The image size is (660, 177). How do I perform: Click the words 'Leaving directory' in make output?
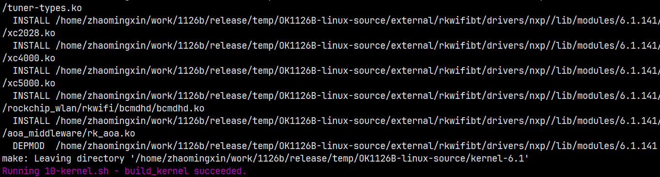pos(79,159)
